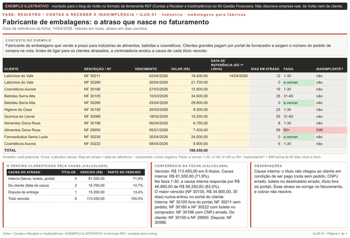350x238 pixels.
Task: Click the value 34.600,00
Action: [199, 96]
